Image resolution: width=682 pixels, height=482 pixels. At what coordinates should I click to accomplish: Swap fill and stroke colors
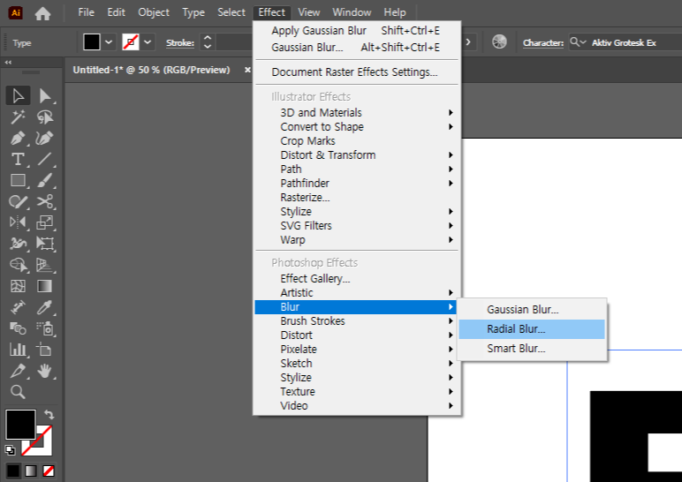pos(49,415)
